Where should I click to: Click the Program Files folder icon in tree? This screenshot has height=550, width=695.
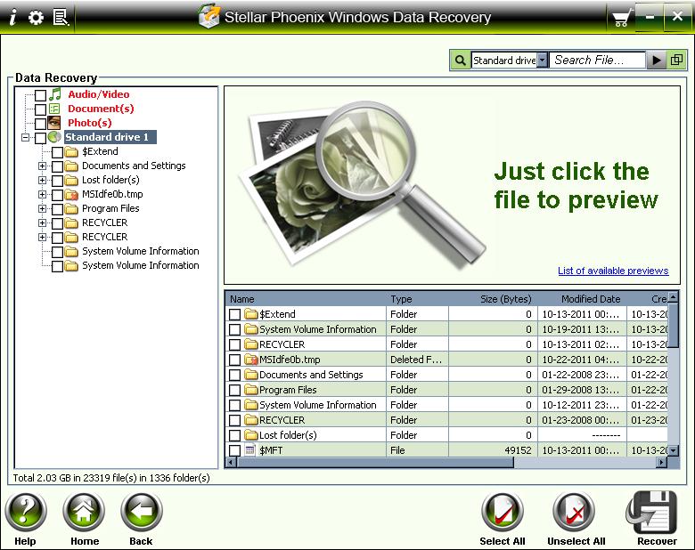tap(71, 208)
